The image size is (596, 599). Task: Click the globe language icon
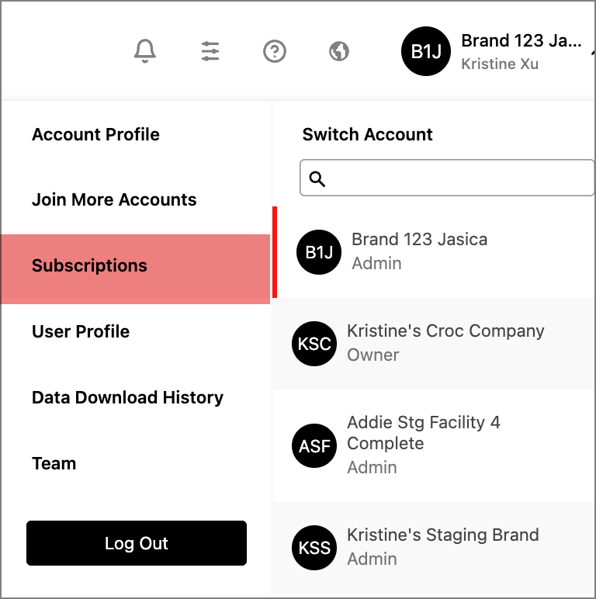pos(339,51)
